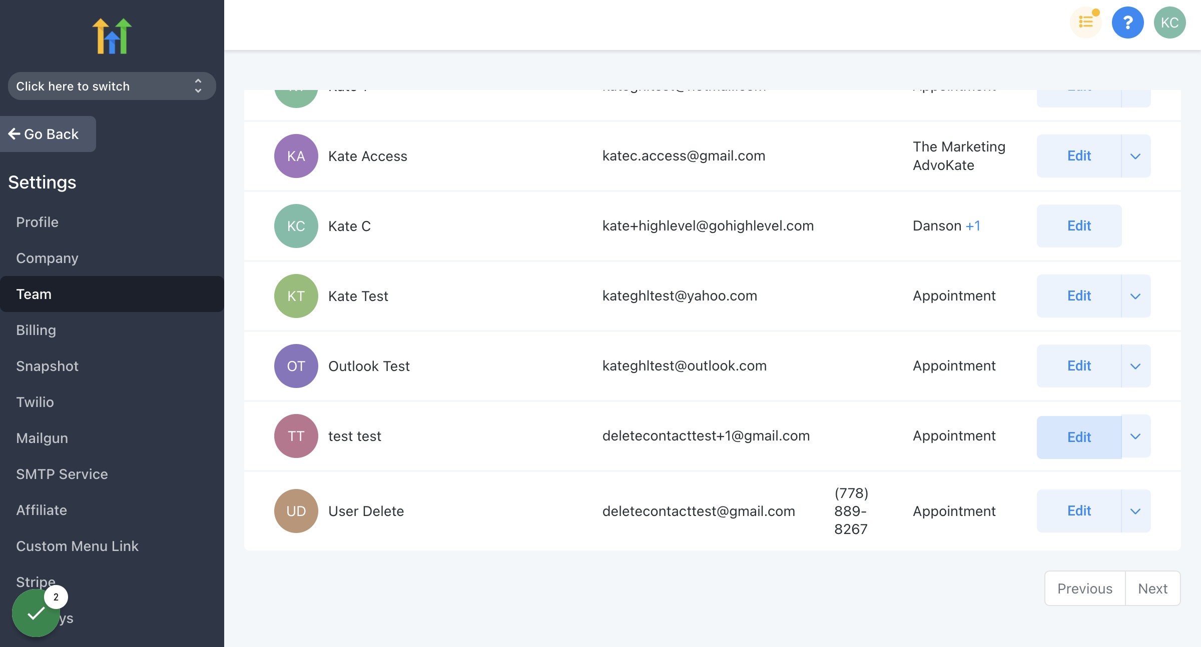
Task: Click the GoHighLevel arrows logo
Action: [x=112, y=36]
